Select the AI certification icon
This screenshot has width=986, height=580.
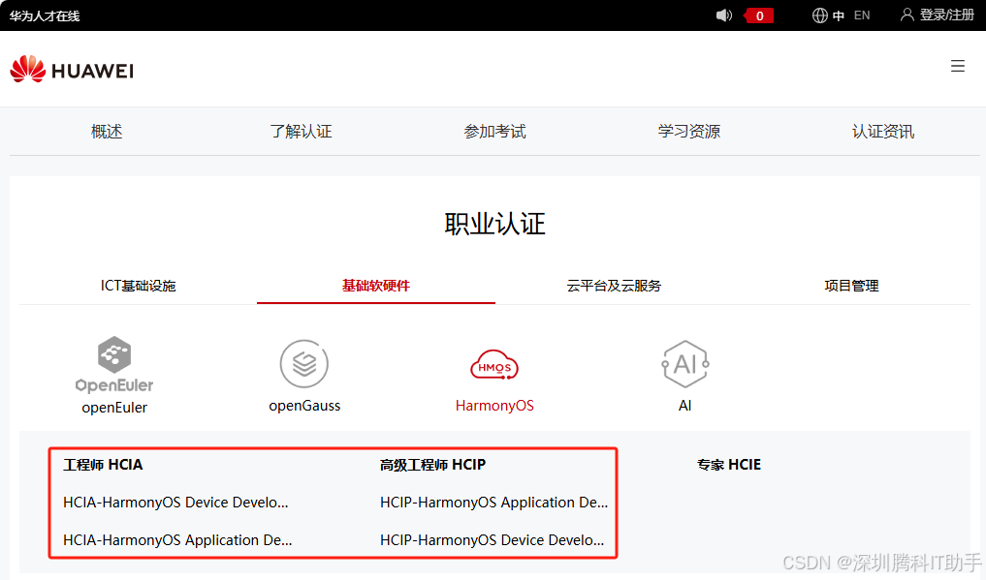(684, 363)
